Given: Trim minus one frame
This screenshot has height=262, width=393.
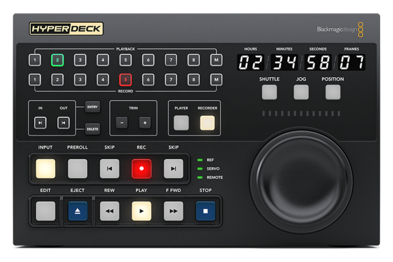Looking at the screenshot, I should (x=122, y=123).
